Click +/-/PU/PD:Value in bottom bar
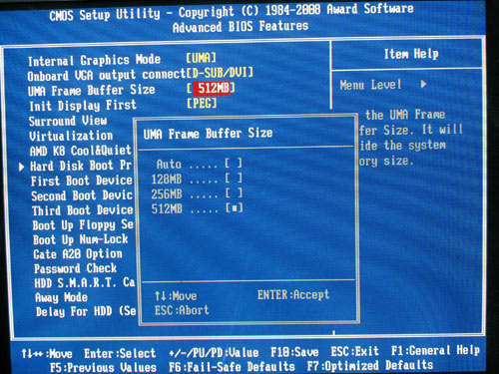Screen dimensions: 499x374 (x=214, y=353)
